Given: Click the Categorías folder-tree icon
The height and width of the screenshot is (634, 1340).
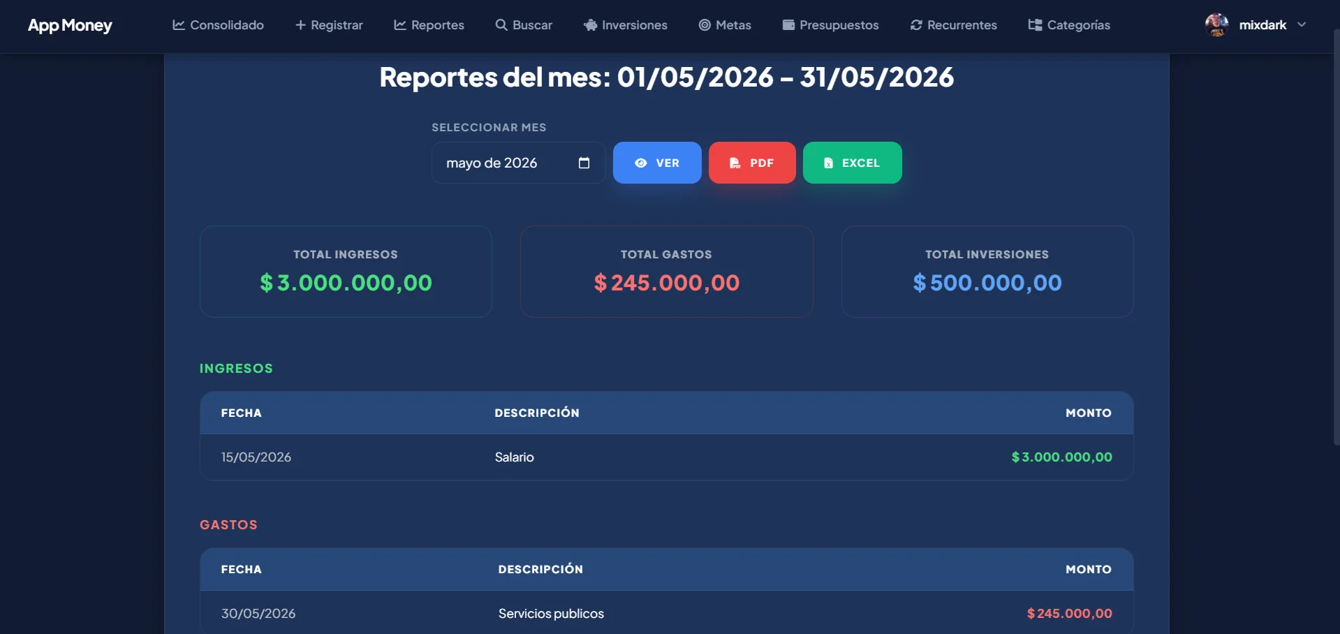Looking at the screenshot, I should tap(1035, 25).
